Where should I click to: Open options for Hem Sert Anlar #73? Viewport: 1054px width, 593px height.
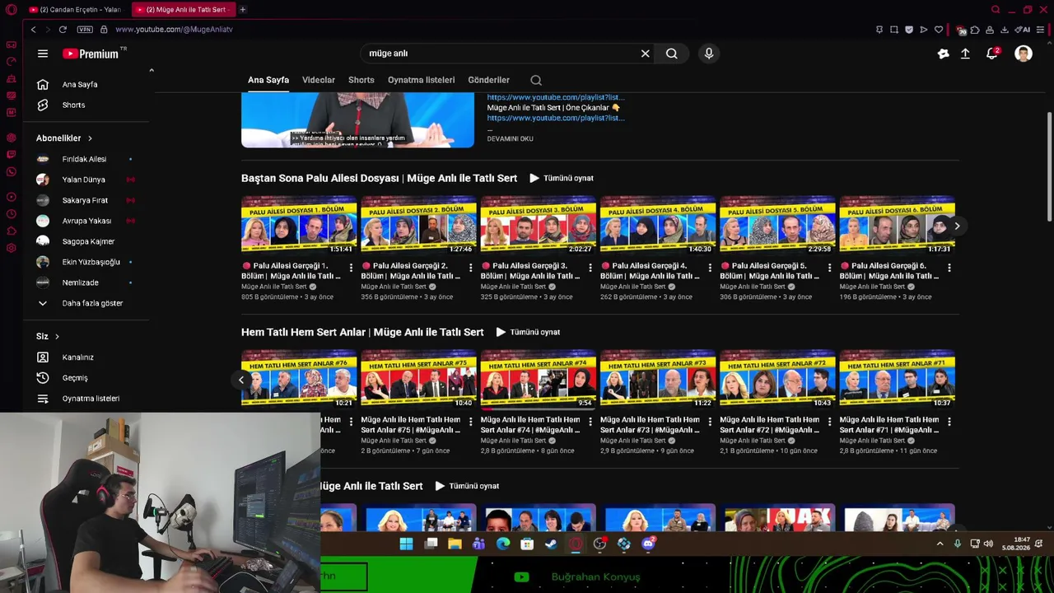click(710, 422)
